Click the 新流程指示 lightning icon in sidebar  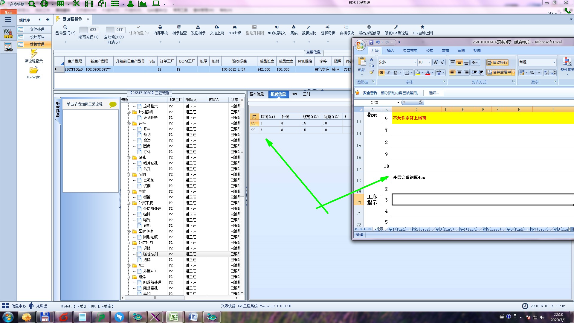tap(34, 54)
